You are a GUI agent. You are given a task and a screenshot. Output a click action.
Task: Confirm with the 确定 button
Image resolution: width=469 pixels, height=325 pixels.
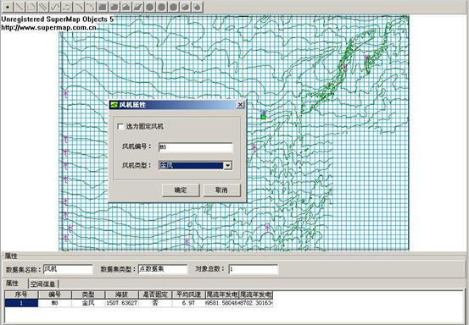click(181, 190)
